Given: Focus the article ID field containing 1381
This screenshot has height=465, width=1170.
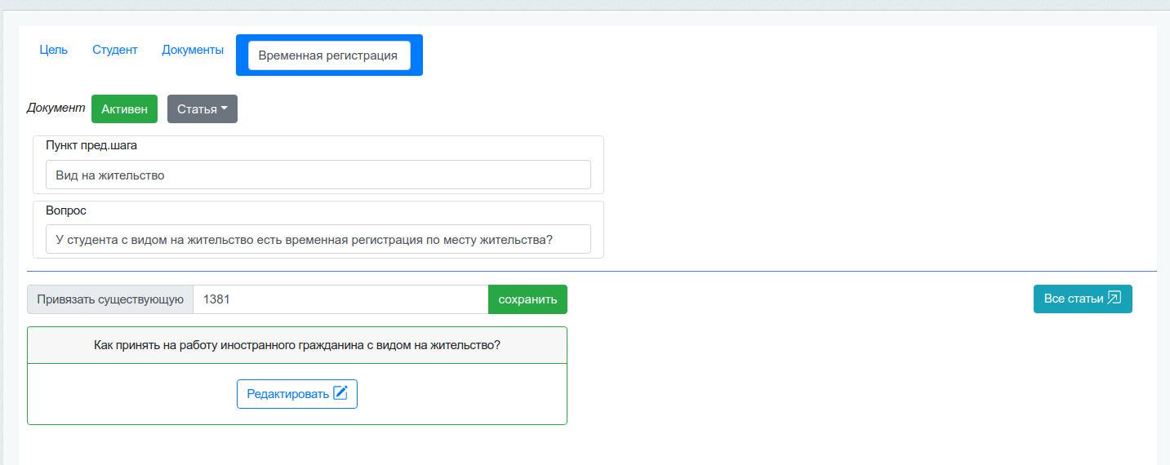Looking at the screenshot, I should 340,299.
